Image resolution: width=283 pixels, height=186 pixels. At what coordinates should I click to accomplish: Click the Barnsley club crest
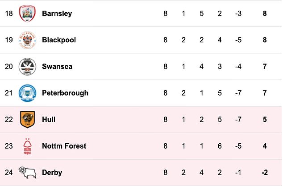click(x=27, y=13)
